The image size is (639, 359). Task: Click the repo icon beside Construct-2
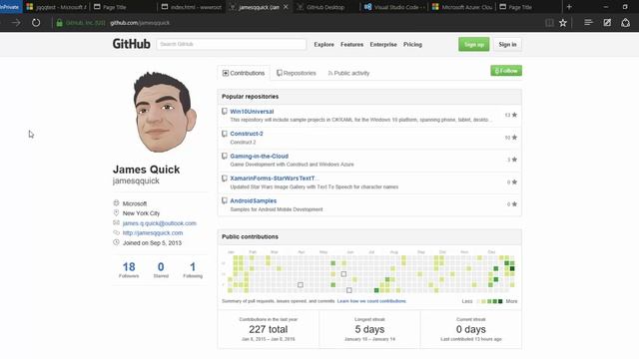[224, 134]
